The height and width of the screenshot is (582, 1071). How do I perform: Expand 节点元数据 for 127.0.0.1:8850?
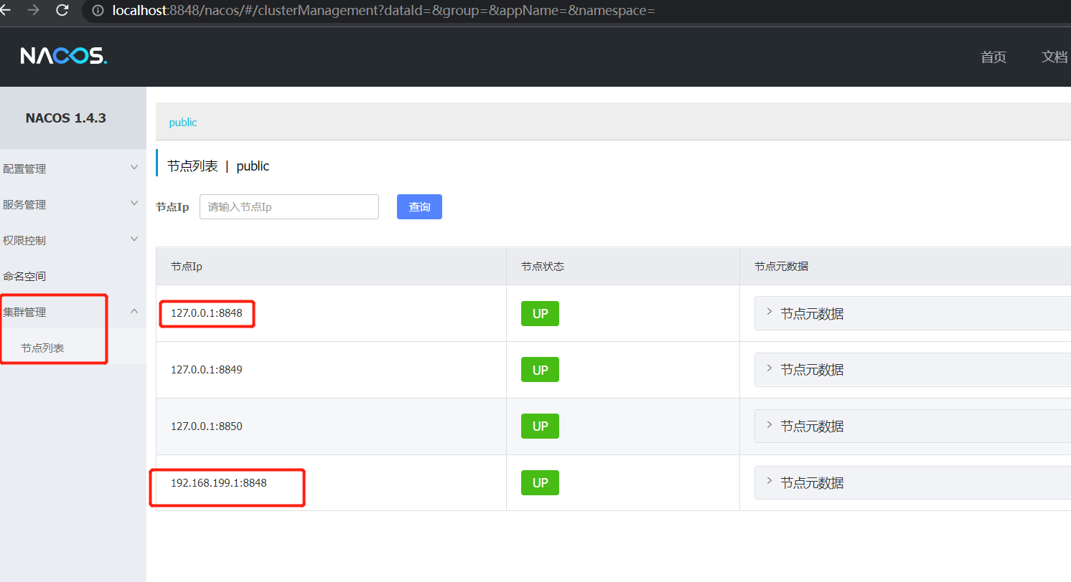click(912, 426)
